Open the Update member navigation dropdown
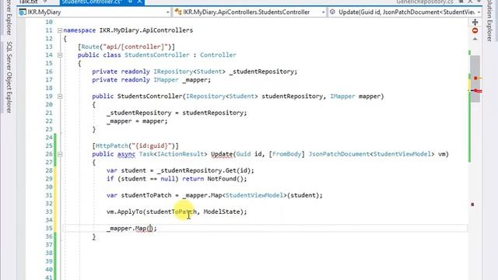 (405, 12)
